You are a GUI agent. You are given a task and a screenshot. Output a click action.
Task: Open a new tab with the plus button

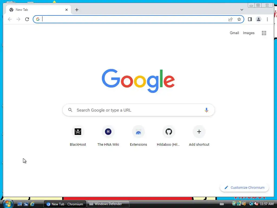77,10
